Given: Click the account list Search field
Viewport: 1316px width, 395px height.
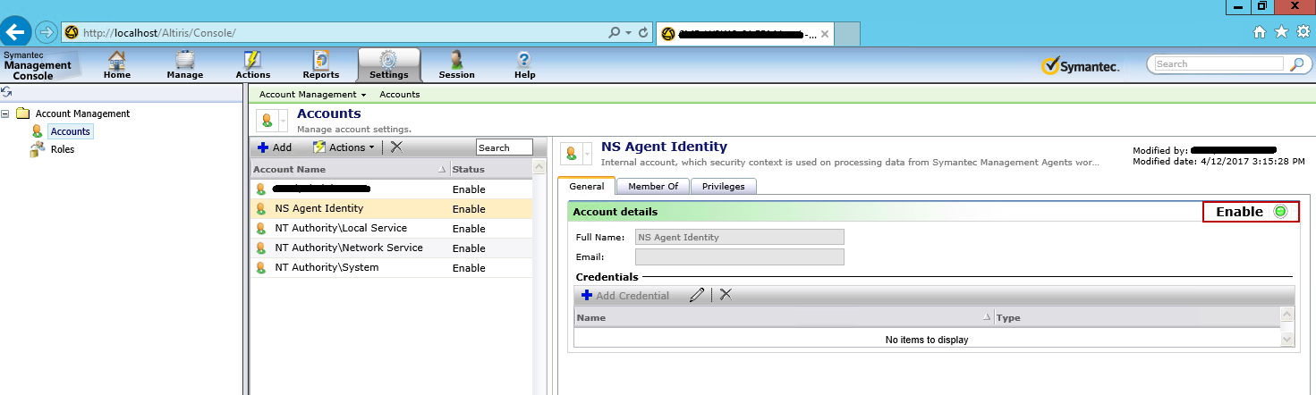Looking at the screenshot, I should pyautogui.click(x=504, y=147).
